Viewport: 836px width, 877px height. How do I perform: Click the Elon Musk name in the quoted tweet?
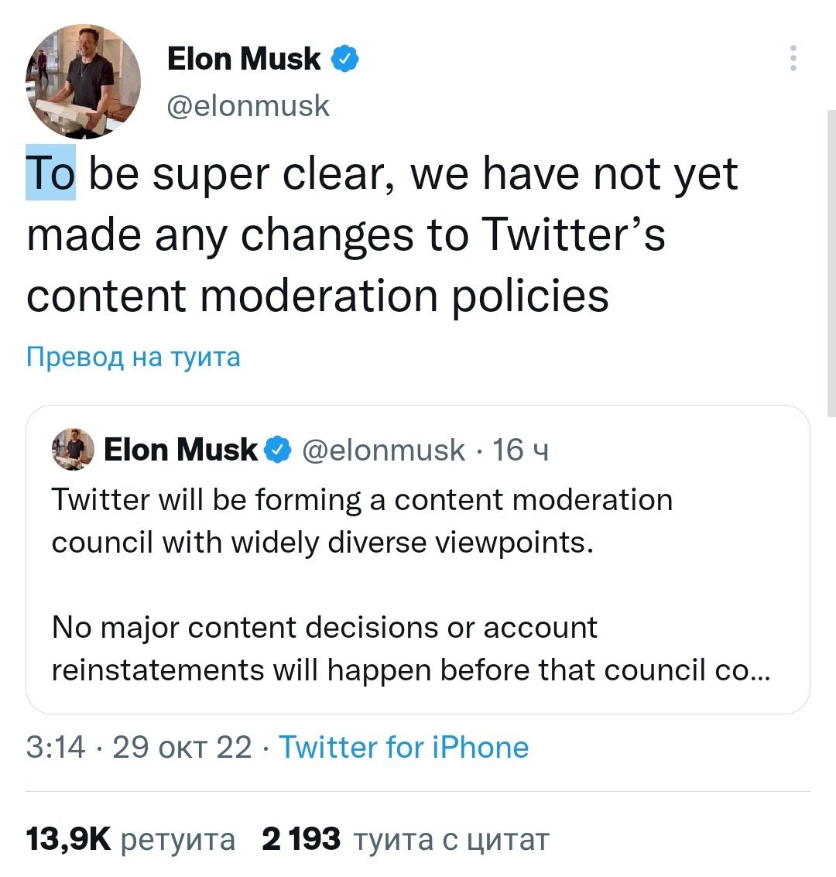pos(180,450)
